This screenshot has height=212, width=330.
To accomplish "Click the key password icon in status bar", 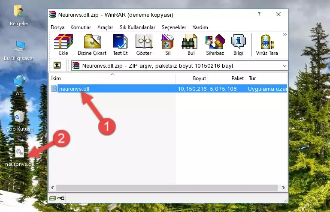I will click(61, 198).
